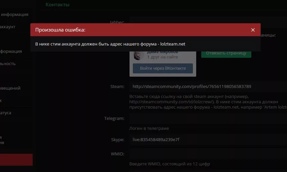287x172 pixels.
Task: Open the sidebar item ending 'формация'
Action: click(x=11, y=51)
